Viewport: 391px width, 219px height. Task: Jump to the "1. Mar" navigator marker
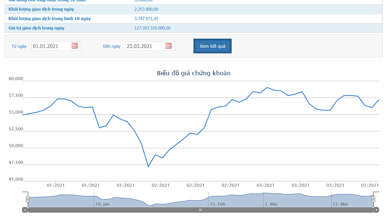pyautogui.click(x=271, y=204)
